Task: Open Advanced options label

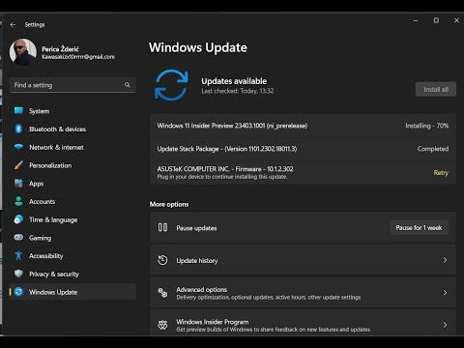Action: (x=202, y=289)
